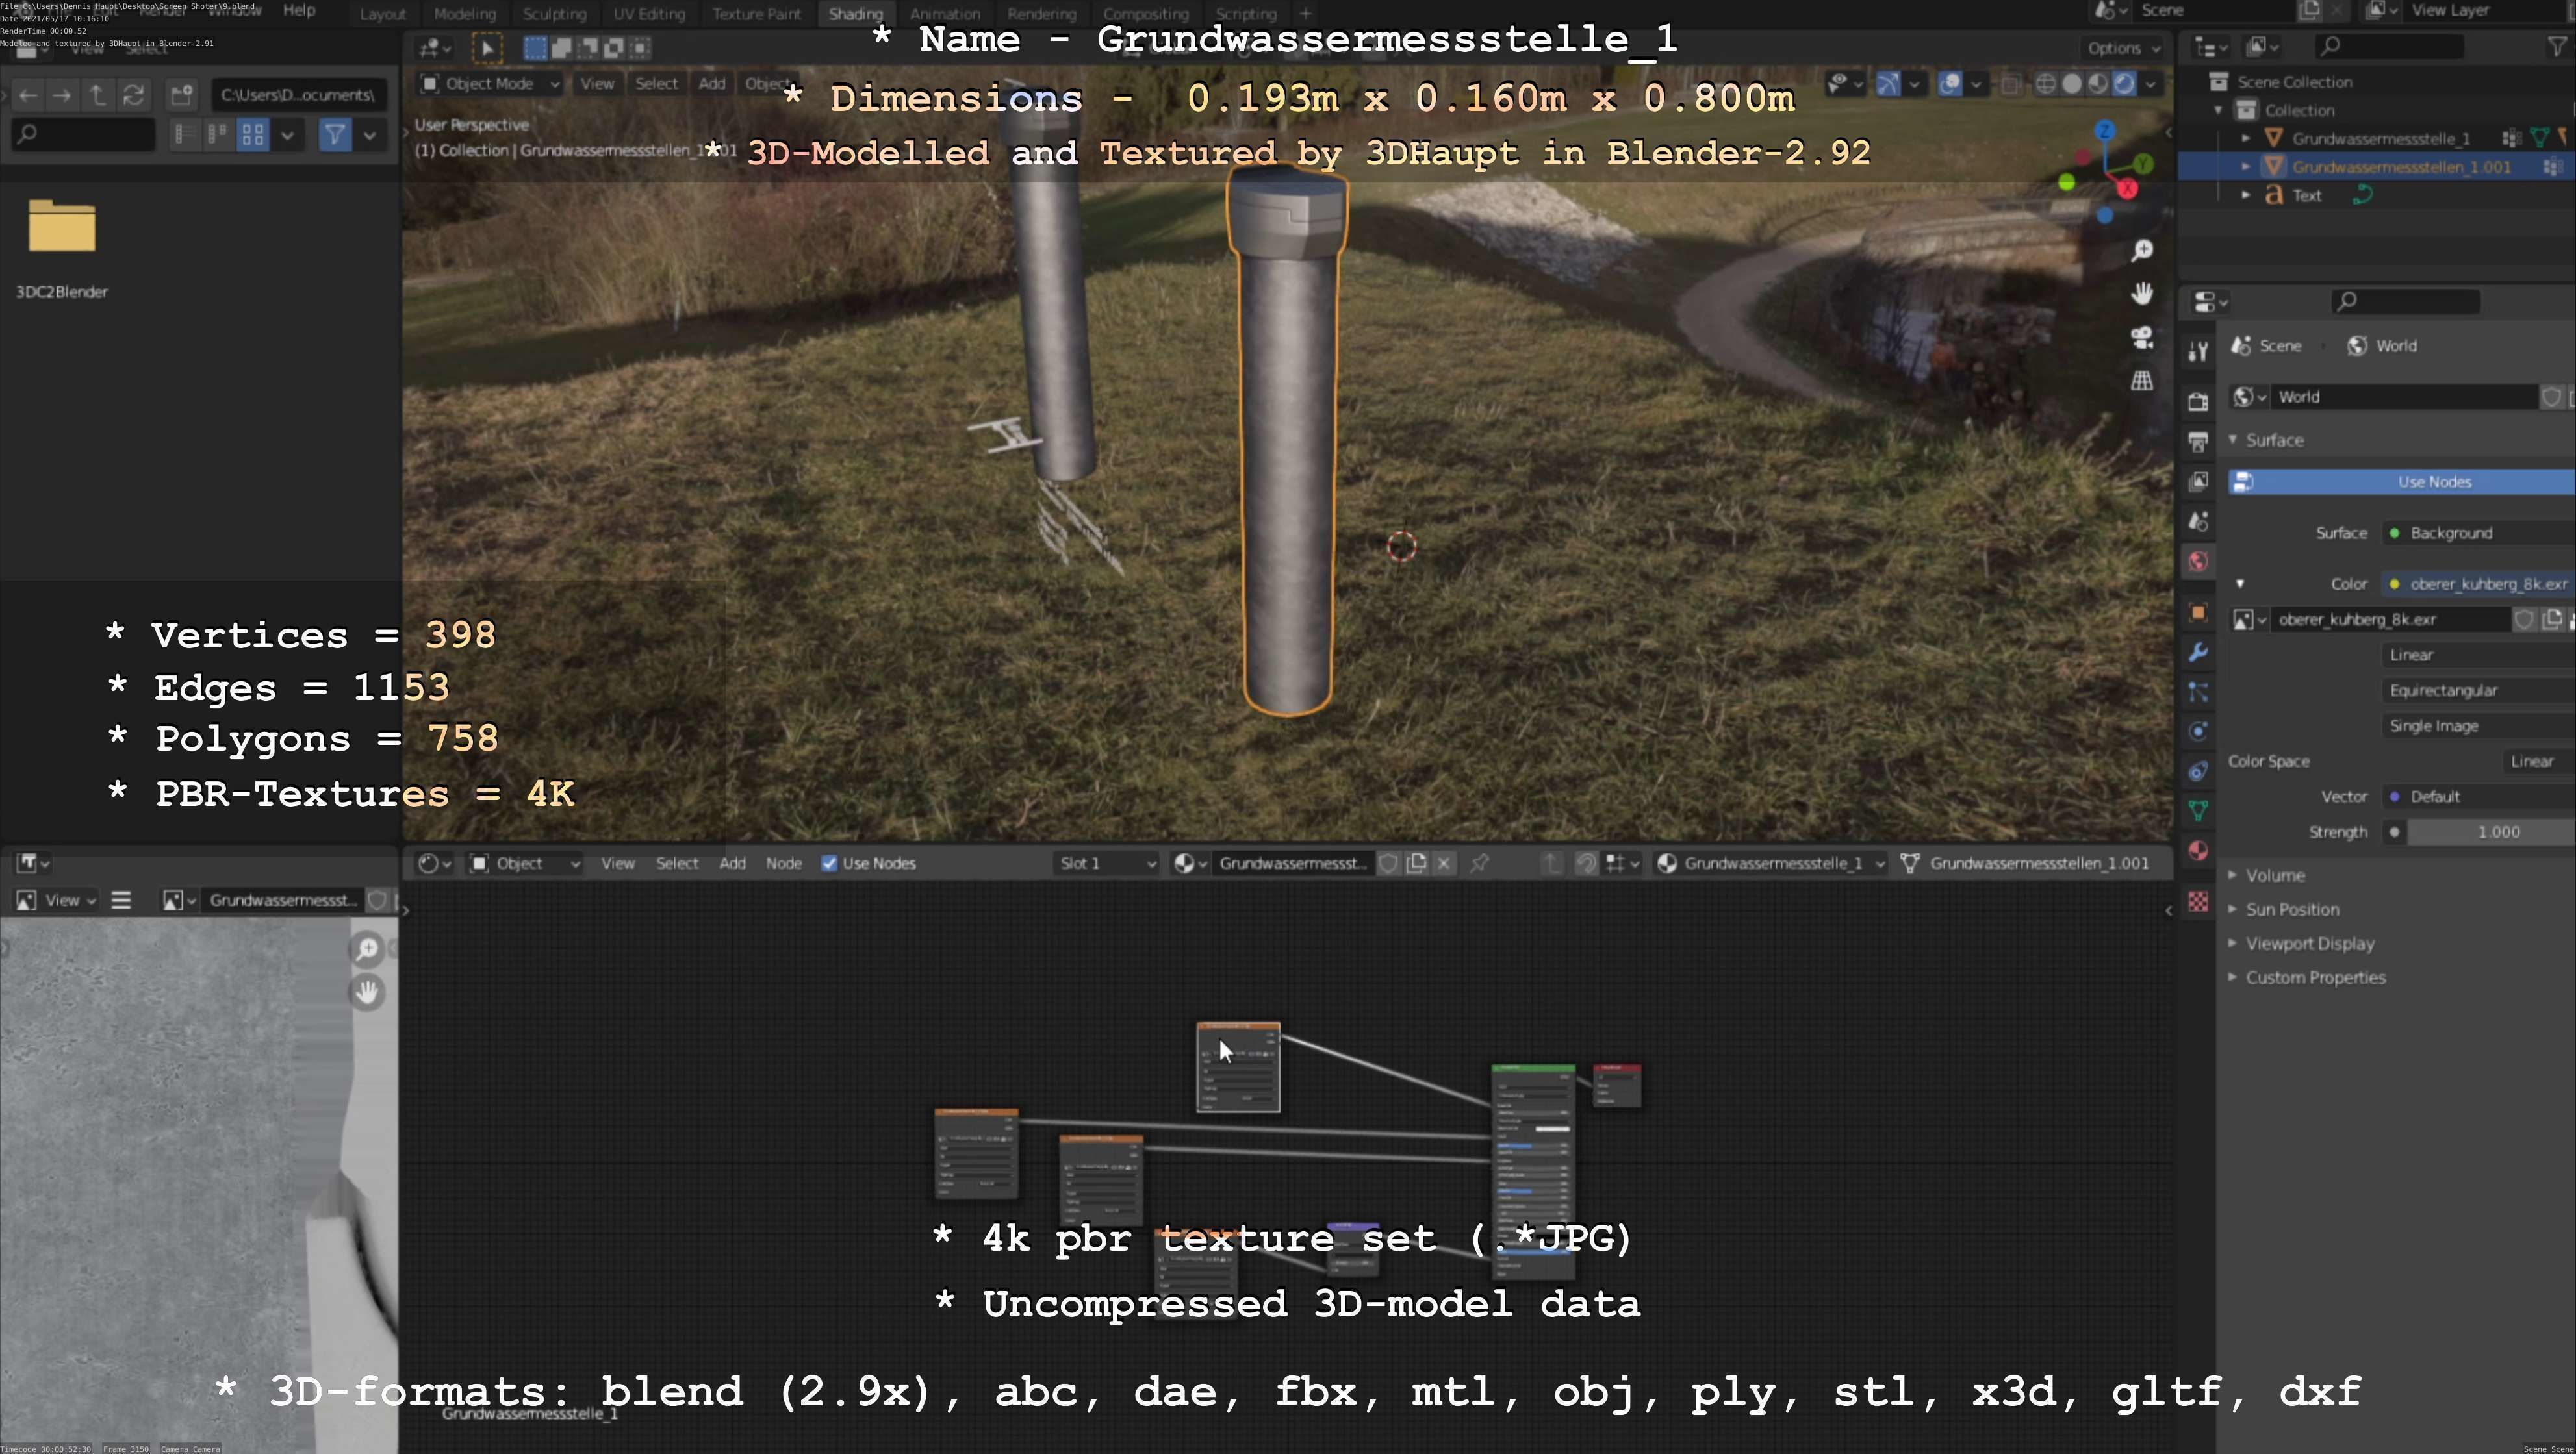The width and height of the screenshot is (2576, 1454).
Task: Open the Material properties tab icon
Action: click(2198, 851)
